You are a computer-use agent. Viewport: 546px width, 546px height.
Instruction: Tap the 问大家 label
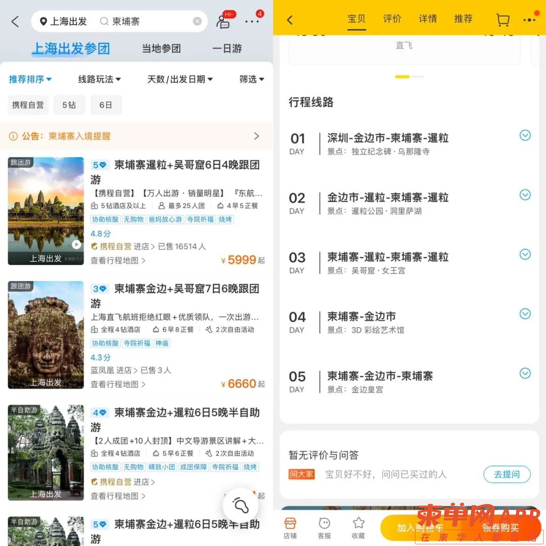tap(301, 474)
